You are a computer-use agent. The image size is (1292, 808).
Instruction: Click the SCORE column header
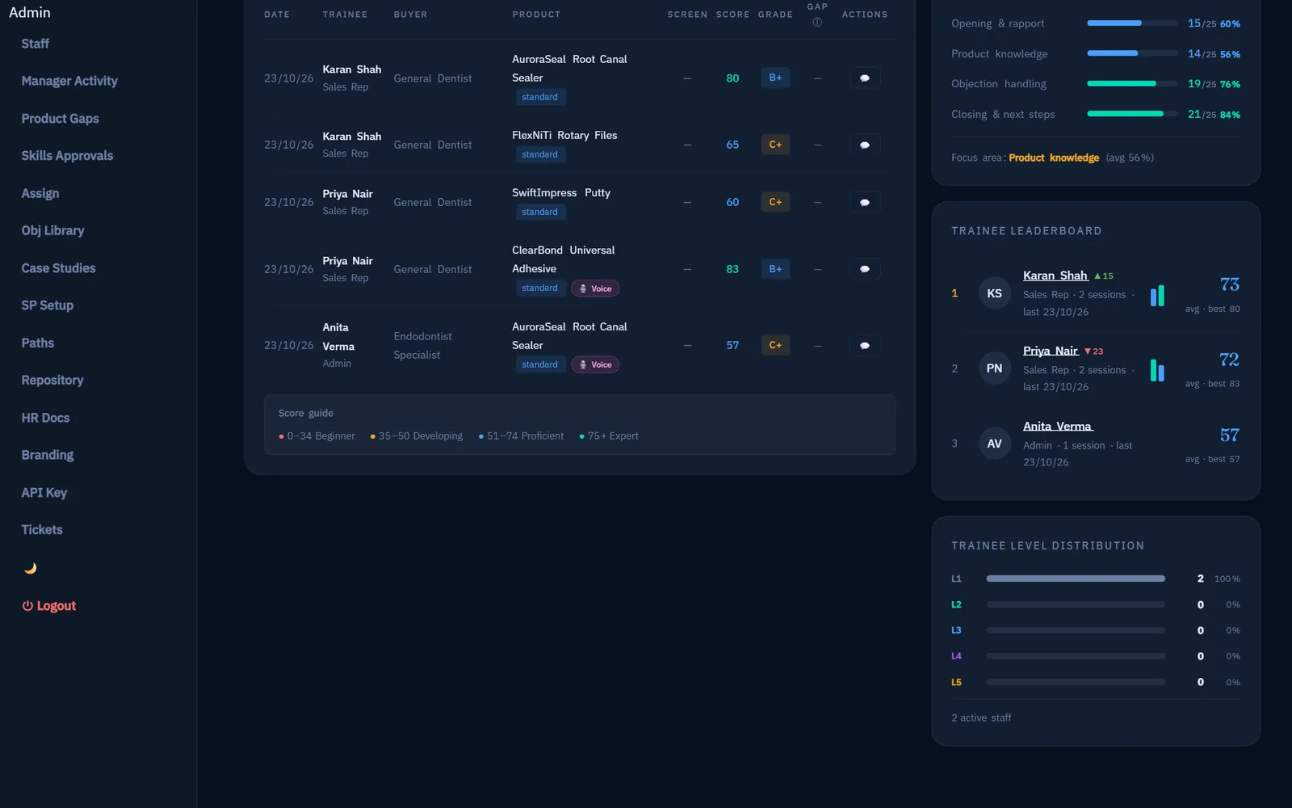tap(732, 15)
